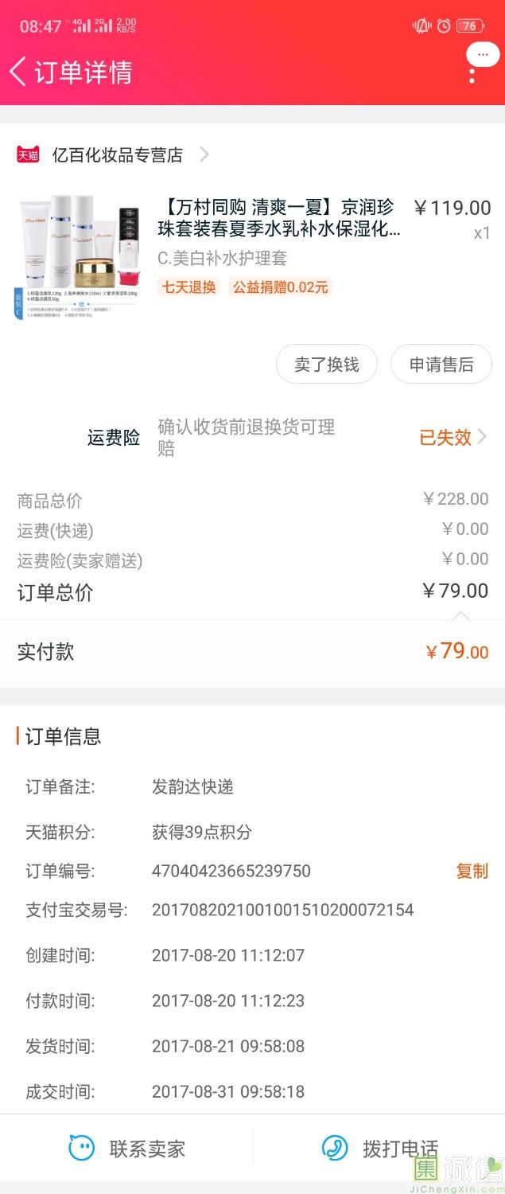Tap the contact seller smiley icon
Viewport: 505px width, 1194px height.
(x=81, y=1148)
